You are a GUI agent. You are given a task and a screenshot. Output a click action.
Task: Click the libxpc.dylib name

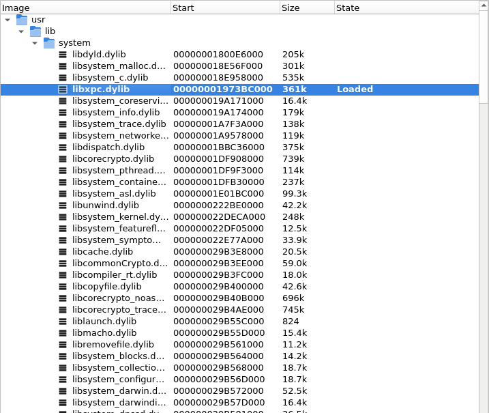tap(101, 89)
